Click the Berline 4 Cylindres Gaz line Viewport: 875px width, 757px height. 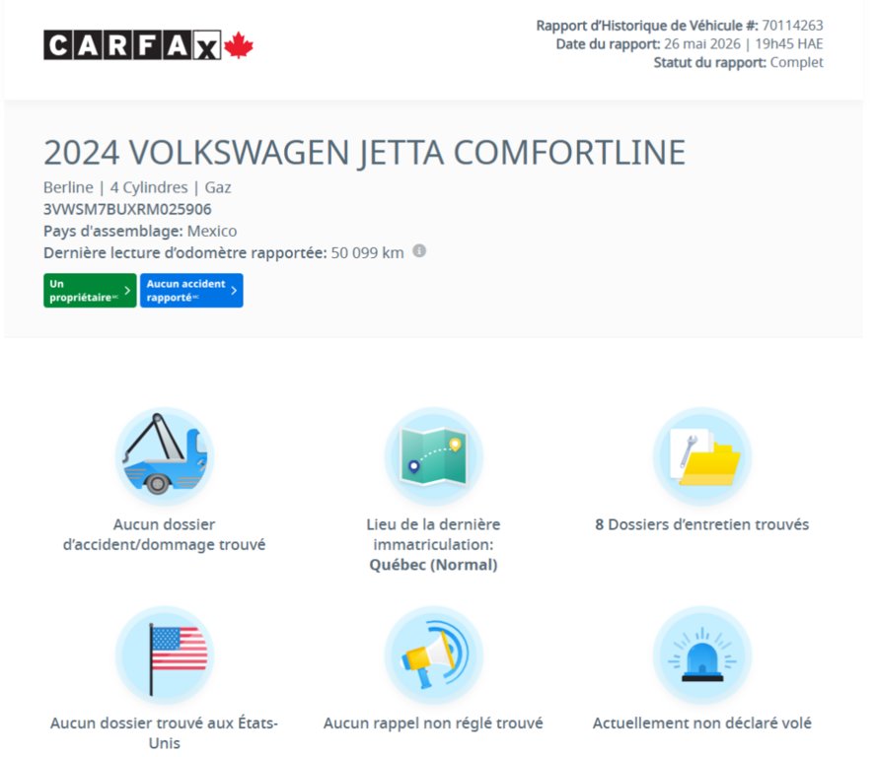coord(137,187)
